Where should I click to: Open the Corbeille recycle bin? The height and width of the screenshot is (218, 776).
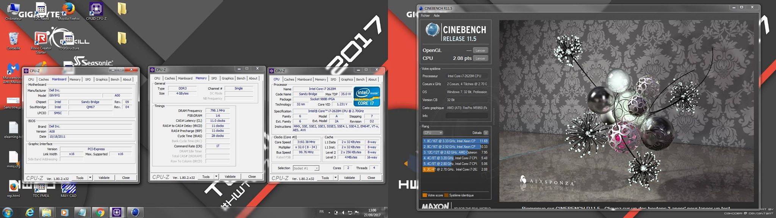coord(13,41)
